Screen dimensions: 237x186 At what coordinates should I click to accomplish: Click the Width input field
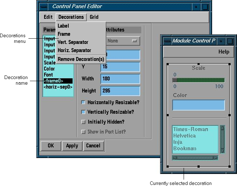[x=120, y=79]
